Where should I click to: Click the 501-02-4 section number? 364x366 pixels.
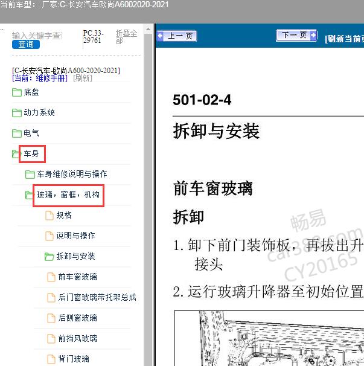coord(202,100)
